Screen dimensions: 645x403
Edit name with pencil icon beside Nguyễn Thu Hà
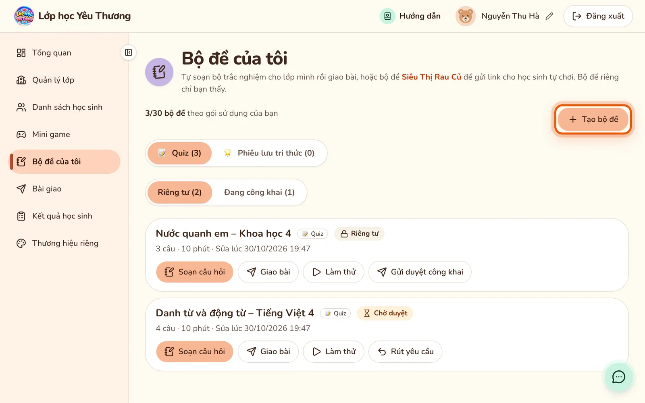[x=549, y=16]
